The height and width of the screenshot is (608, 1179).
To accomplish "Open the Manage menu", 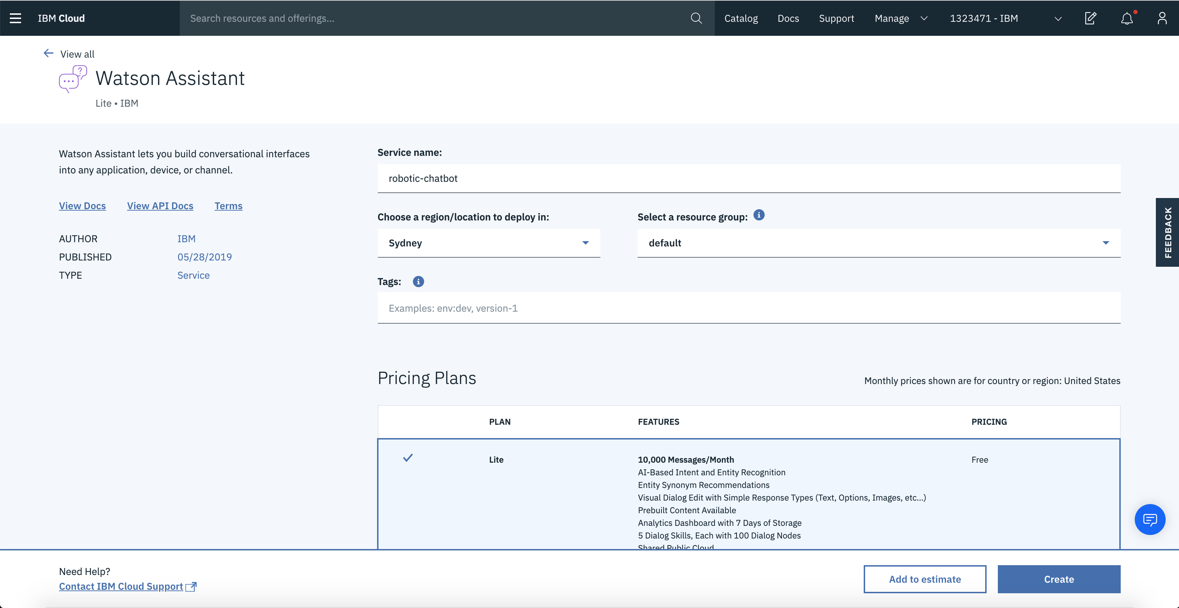I will coord(900,18).
